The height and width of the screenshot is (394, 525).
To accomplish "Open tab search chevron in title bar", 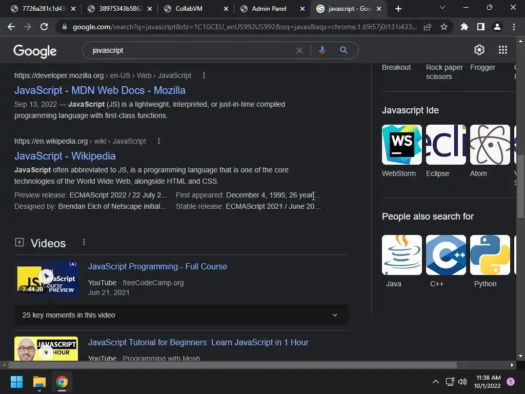I will coord(442,7).
